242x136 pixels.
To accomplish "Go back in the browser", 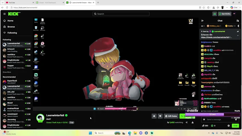I will click(3, 8).
